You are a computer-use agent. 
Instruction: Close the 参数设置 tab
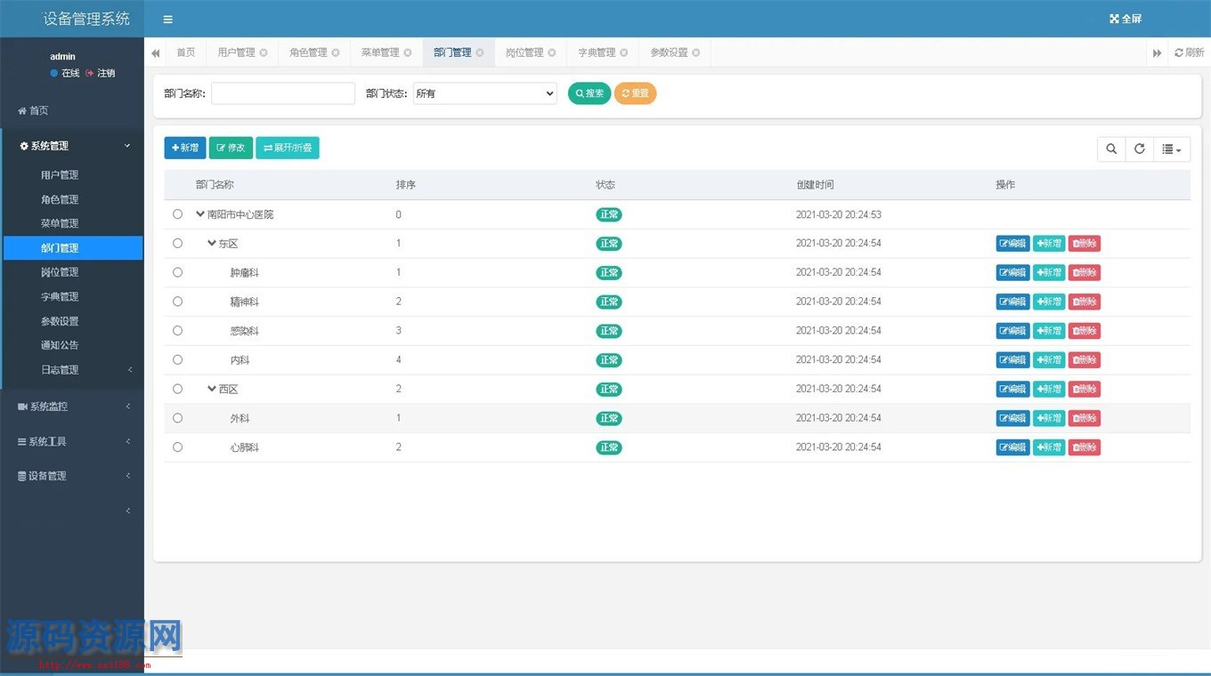click(x=696, y=52)
